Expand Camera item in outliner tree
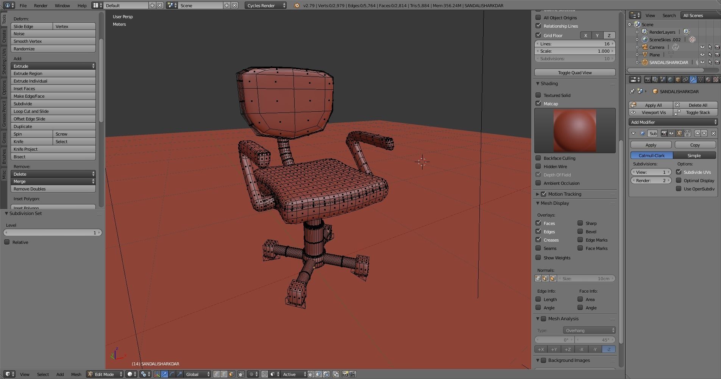The image size is (721, 379). tap(637, 47)
